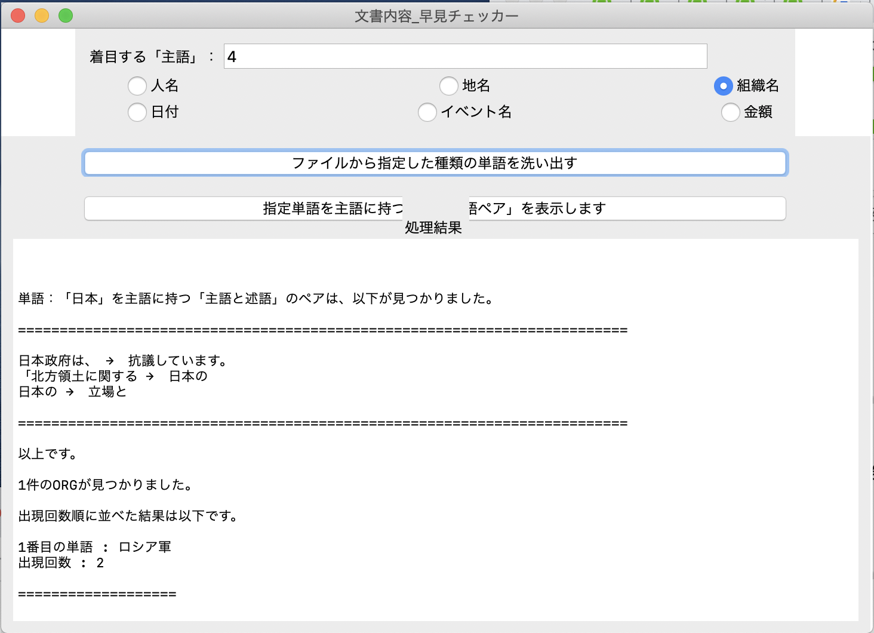
Task: Select the 日付 radio button
Action: (x=137, y=112)
